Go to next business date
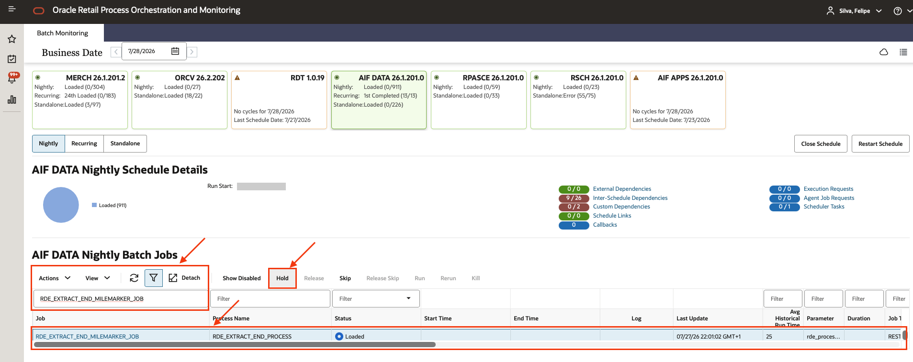913x362 pixels. pos(192,52)
